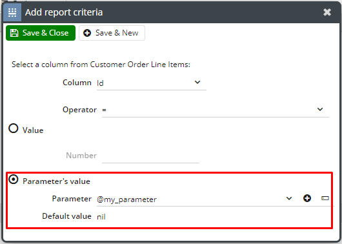The image size is (342, 244).
Task: Expand the Operator dropdown chevron
Action: (x=320, y=109)
